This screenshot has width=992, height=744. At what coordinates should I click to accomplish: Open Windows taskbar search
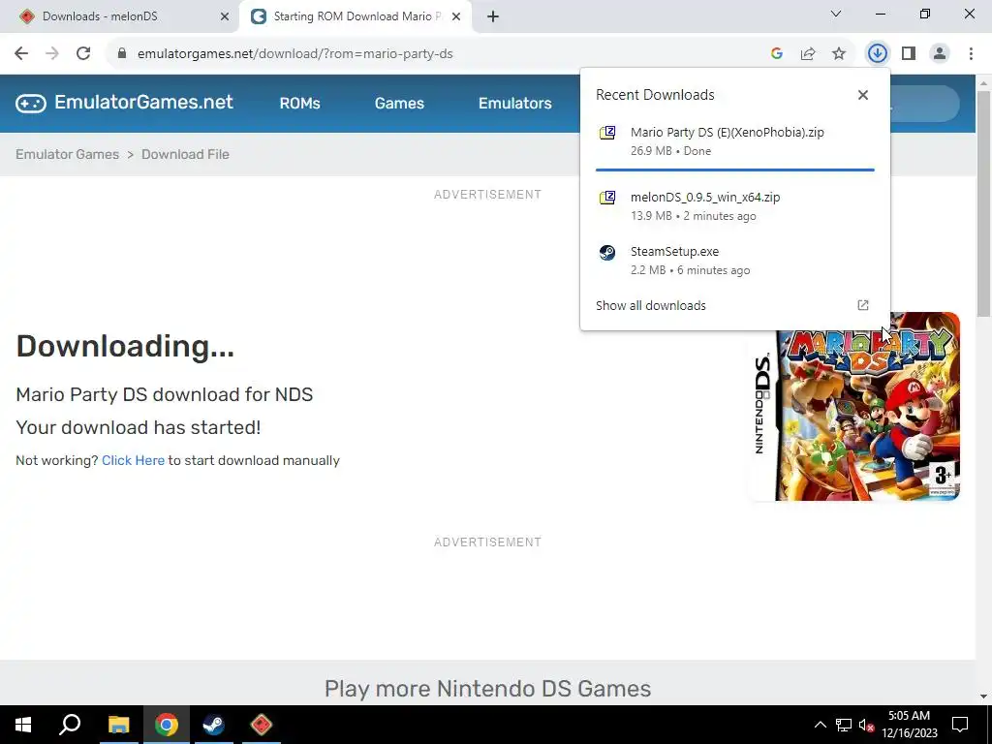click(70, 725)
